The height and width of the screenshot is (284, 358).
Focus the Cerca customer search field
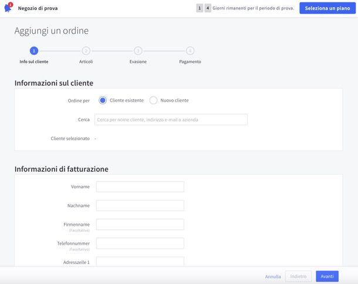(171, 119)
